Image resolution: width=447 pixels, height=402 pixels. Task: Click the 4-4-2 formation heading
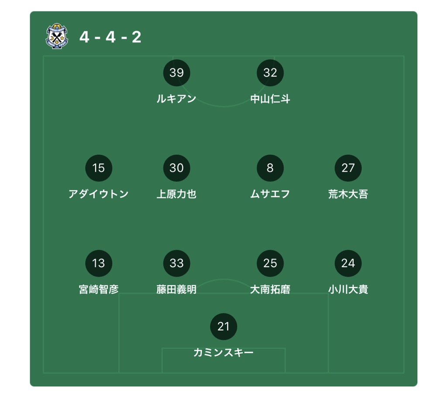pyautogui.click(x=110, y=37)
